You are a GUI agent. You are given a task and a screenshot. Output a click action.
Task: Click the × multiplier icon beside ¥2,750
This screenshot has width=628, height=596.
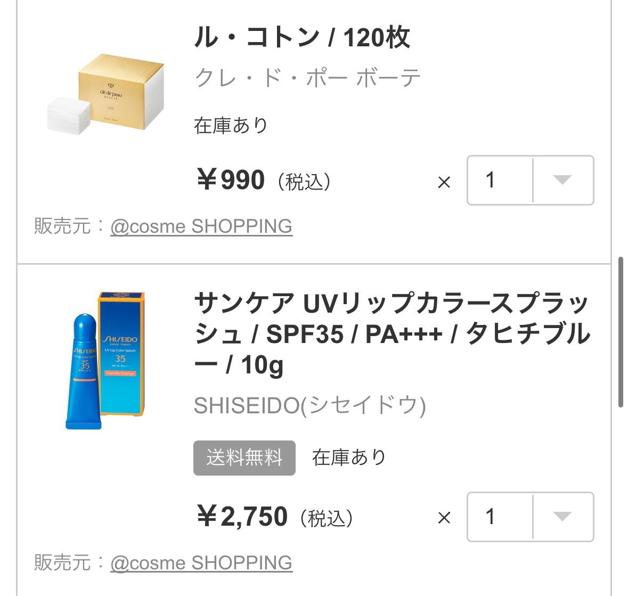click(444, 518)
